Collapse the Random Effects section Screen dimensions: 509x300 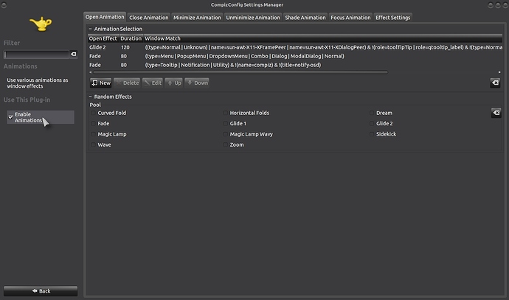click(x=90, y=97)
